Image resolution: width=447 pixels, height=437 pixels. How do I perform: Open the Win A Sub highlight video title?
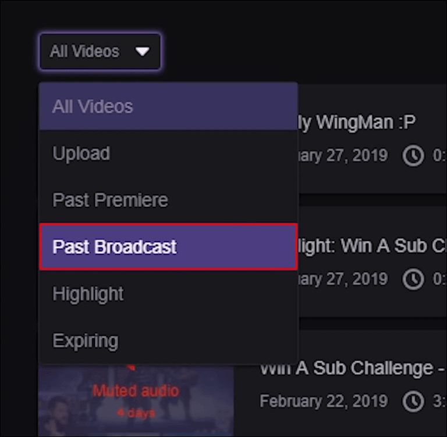click(372, 246)
